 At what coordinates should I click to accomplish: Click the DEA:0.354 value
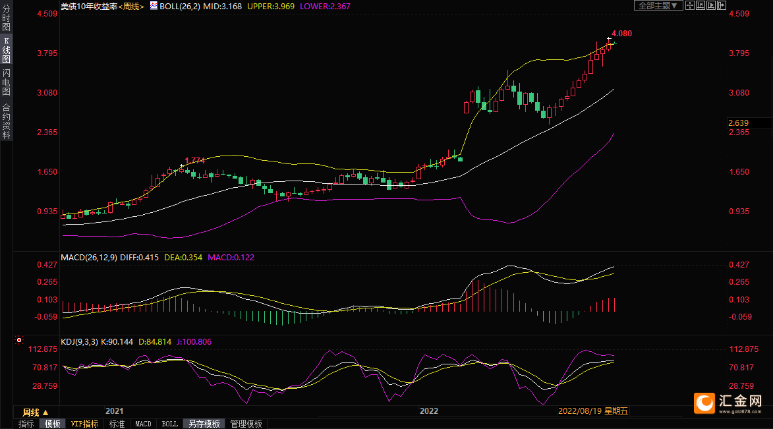coord(183,258)
